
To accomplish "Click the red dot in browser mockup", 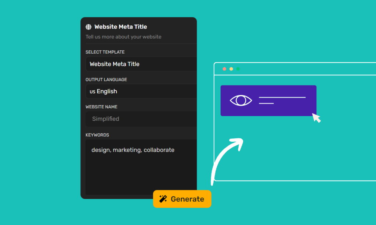I will tap(224, 69).
